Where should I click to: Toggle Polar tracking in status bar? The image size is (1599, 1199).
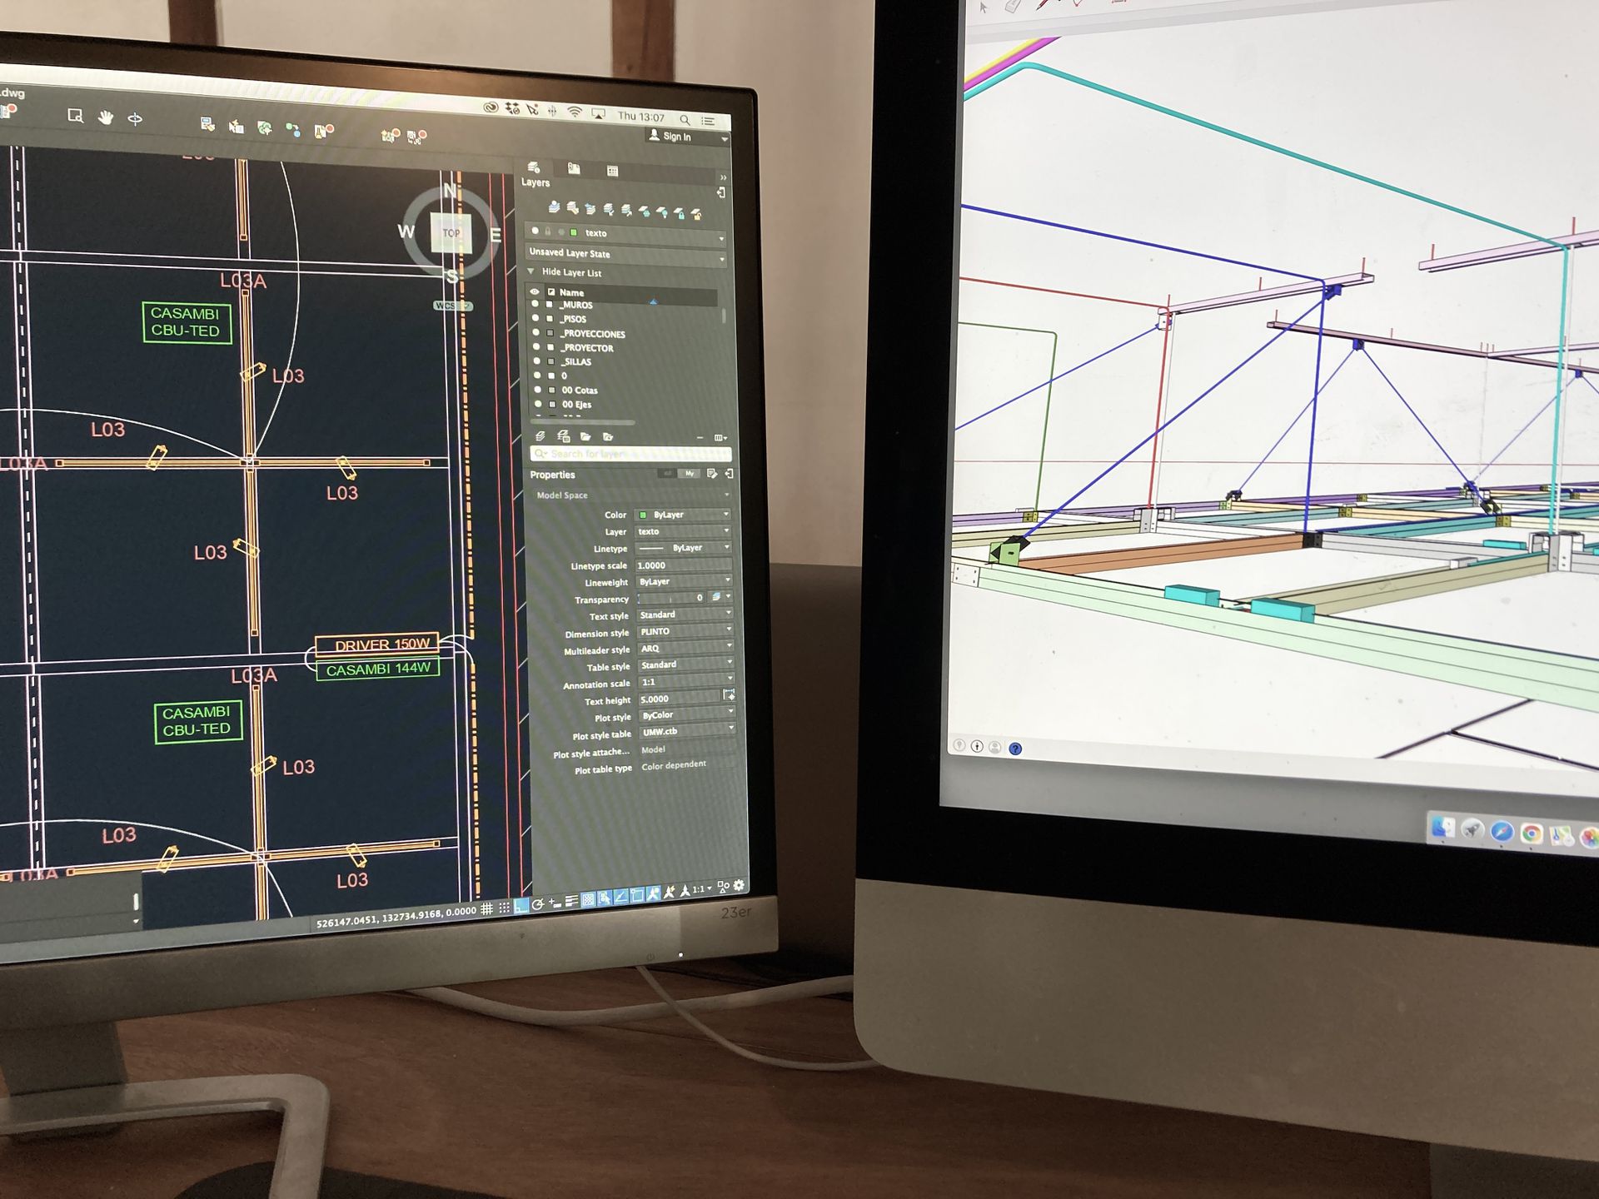click(x=538, y=904)
